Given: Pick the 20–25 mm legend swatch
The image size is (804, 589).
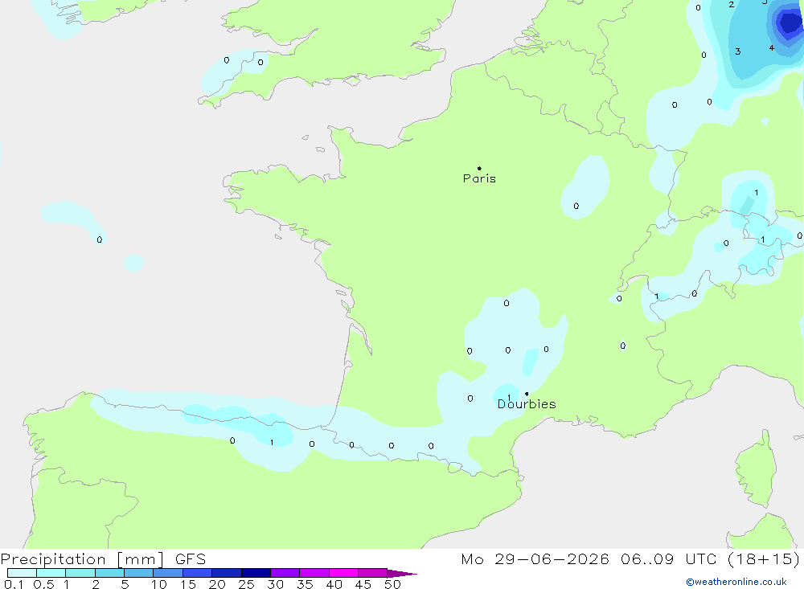Looking at the screenshot, I should (227, 573).
